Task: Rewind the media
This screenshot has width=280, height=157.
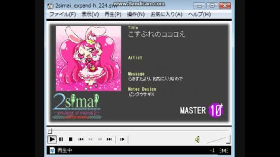Action: point(90,139)
